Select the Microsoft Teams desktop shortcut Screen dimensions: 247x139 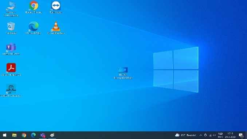pos(11,49)
